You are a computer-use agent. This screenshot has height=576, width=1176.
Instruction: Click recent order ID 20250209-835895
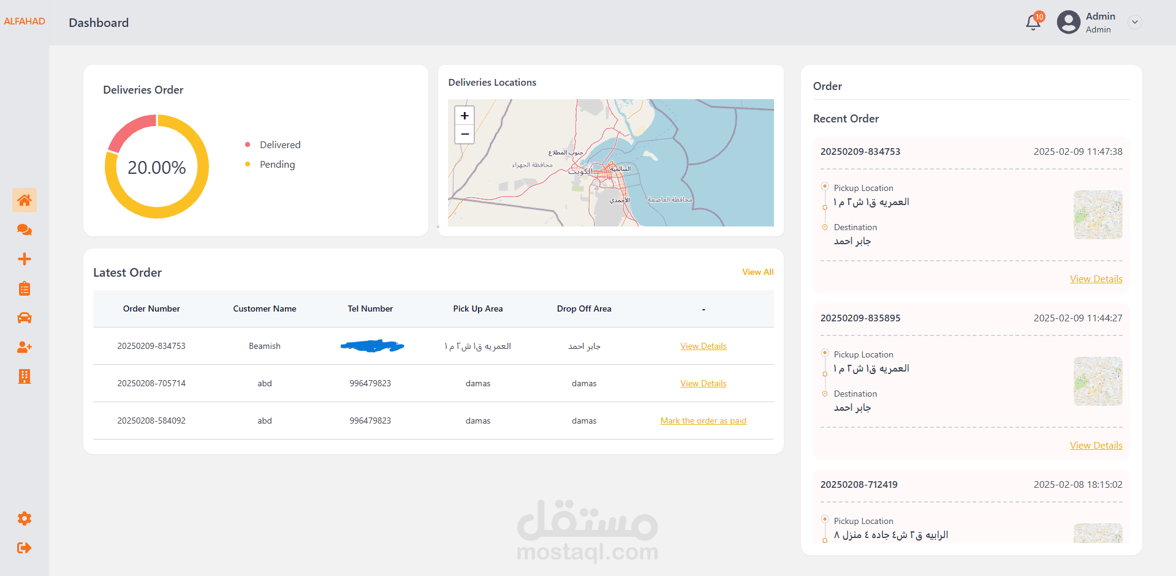860,318
